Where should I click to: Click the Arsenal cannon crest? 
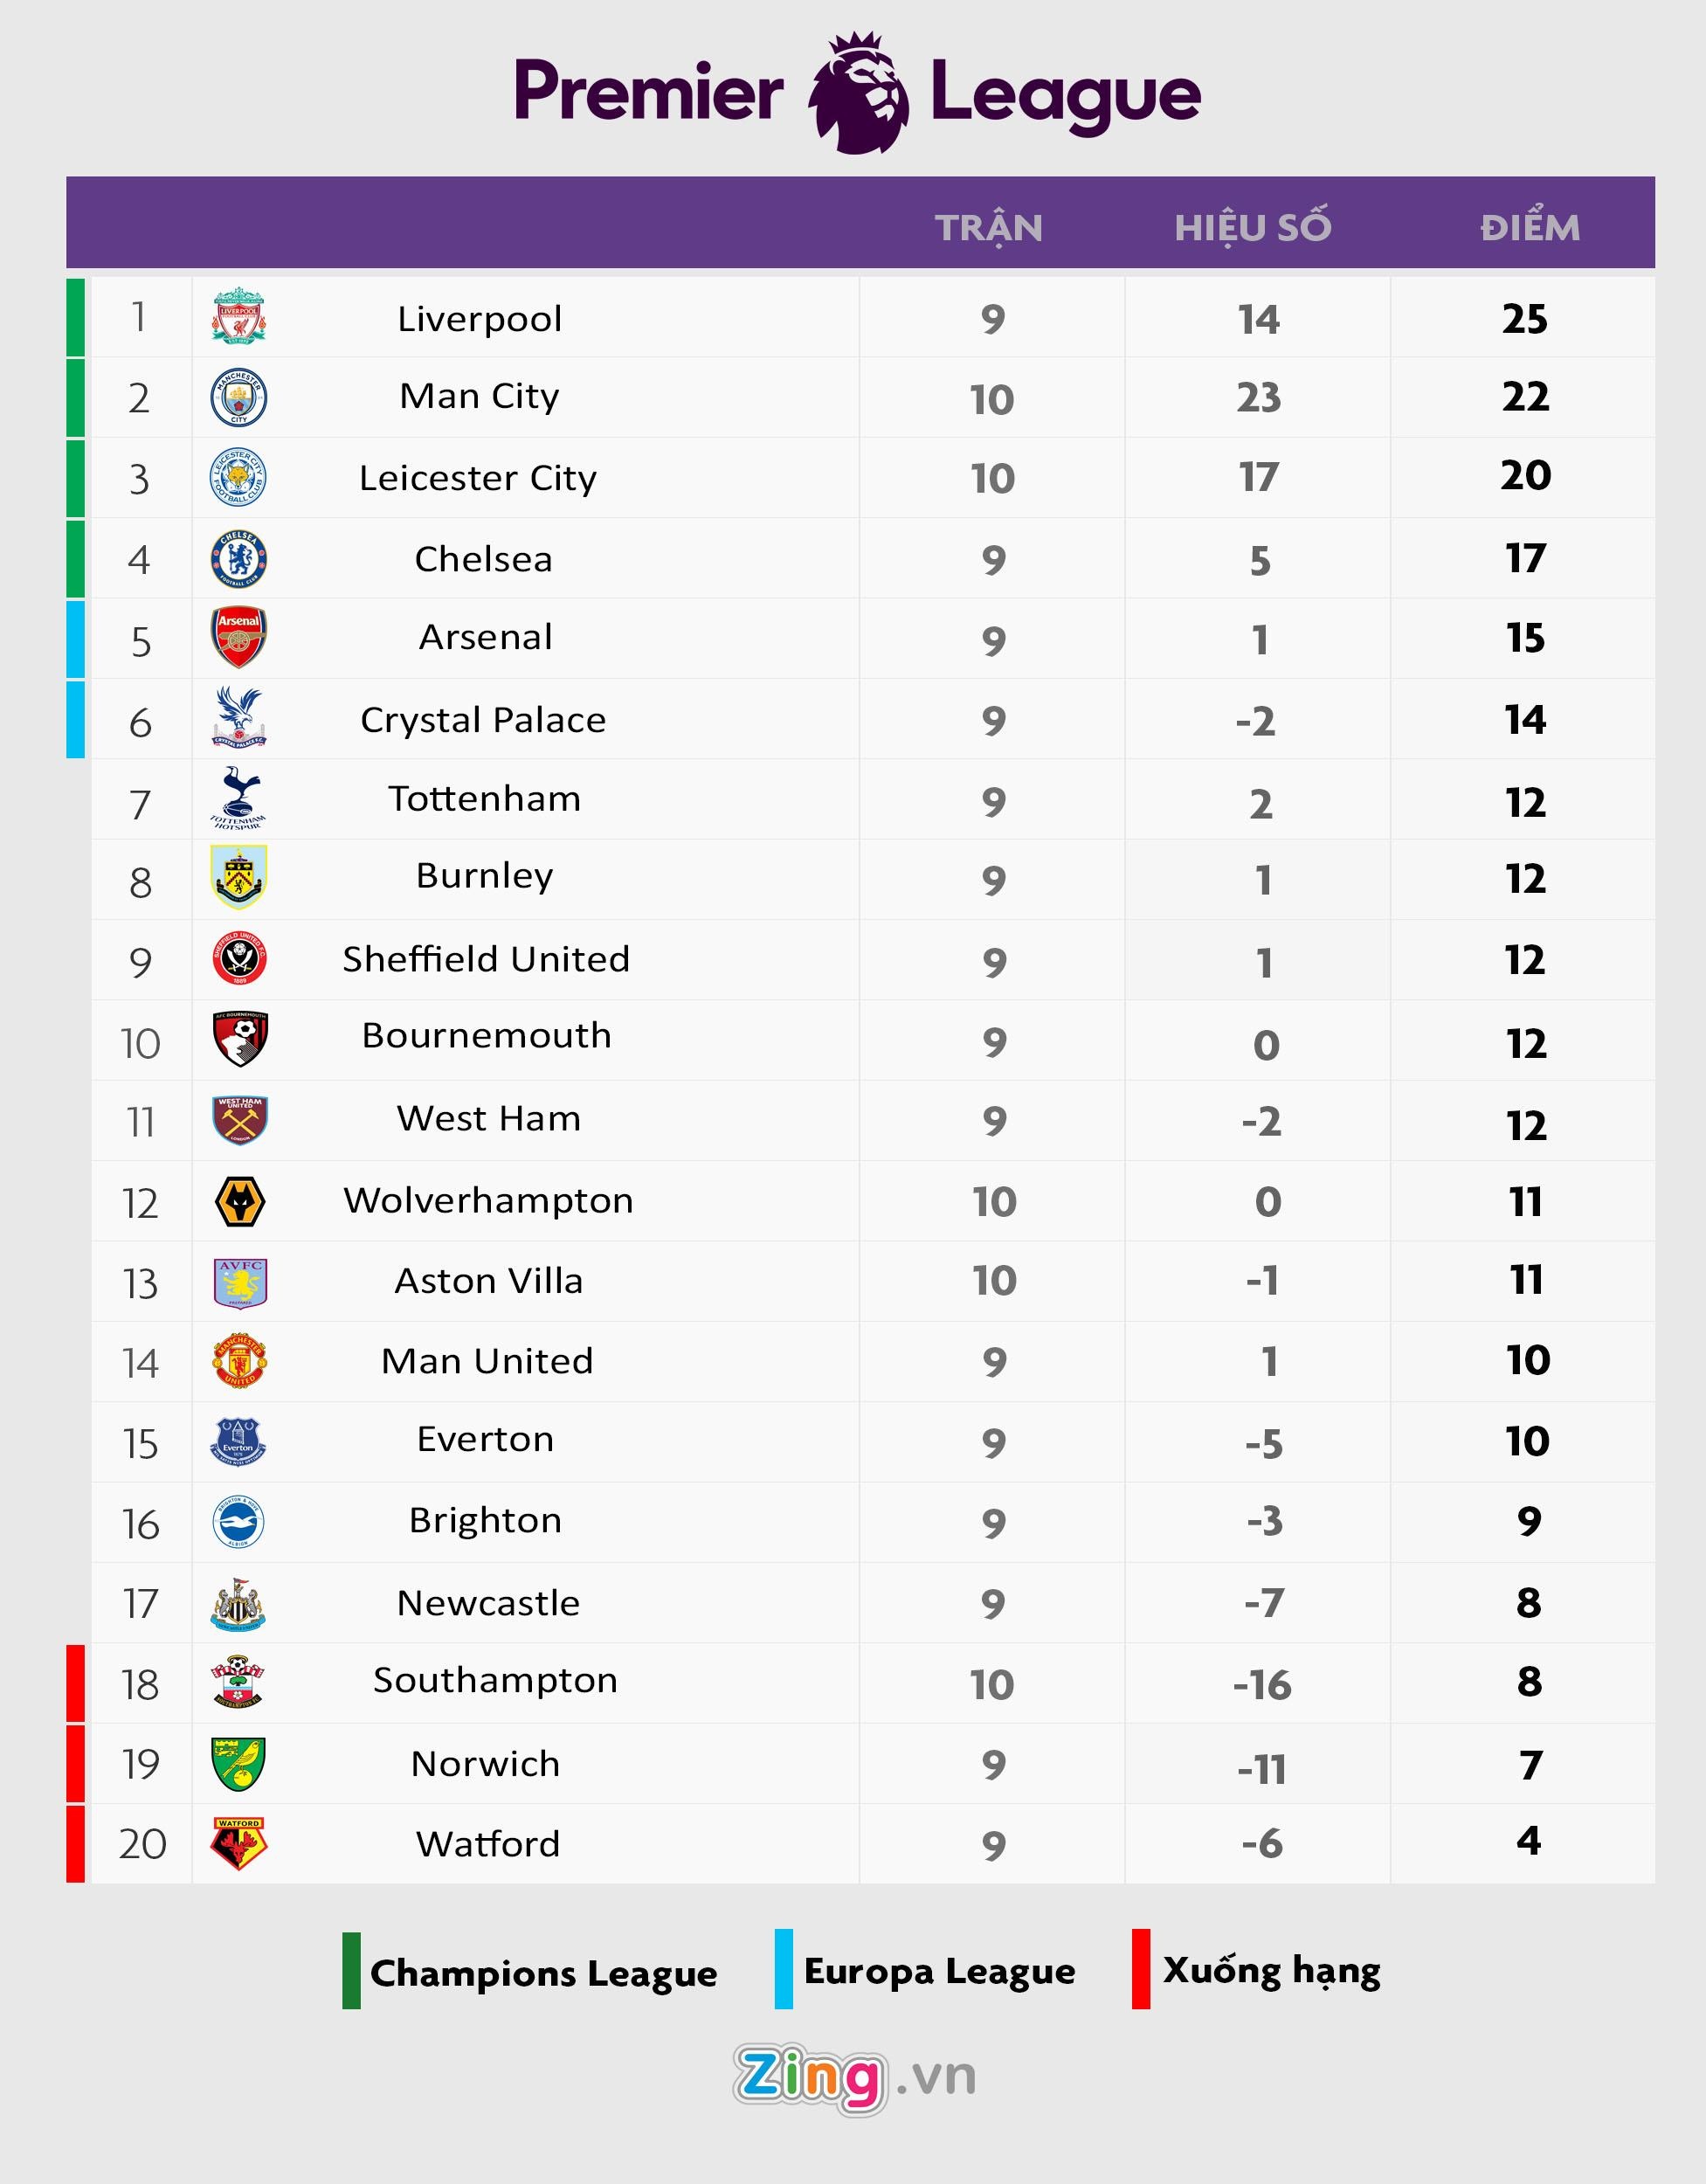coord(239,637)
